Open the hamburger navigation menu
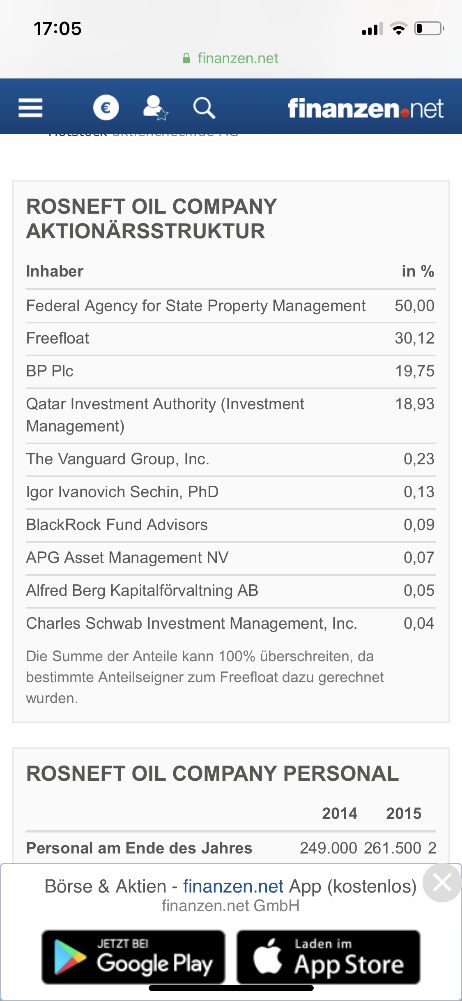The image size is (462, 1001). pyautogui.click(x=30, y=108)
